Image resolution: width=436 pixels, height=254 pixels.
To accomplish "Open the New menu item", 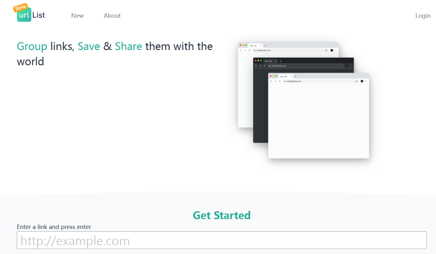I will [77, 16].
